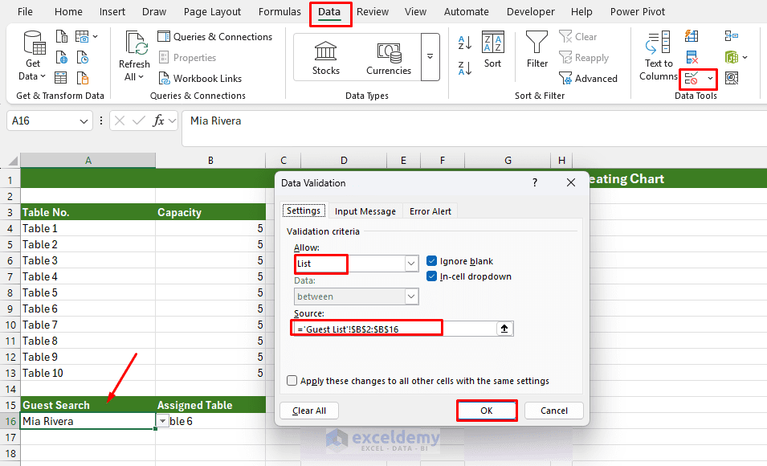The height and width of the screenshot is (466, 767).
Task: Uncheck Ignore blank checkbox
Action: pyautogui.click(x=431, y=261)
